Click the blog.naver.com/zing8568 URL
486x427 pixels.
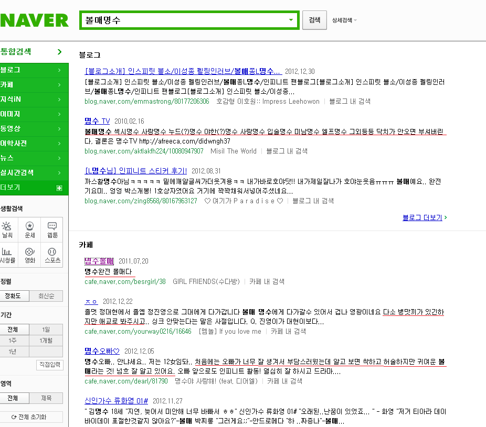point(141,201)
